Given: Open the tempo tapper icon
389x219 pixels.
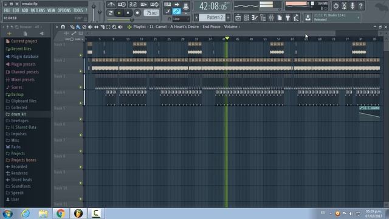Looking at the screenshot, I should point(296,18).
